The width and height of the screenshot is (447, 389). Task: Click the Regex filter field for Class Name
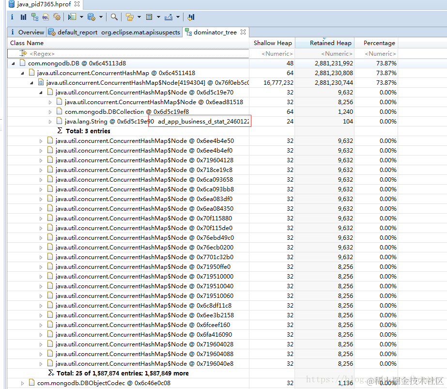coord(128,54)
